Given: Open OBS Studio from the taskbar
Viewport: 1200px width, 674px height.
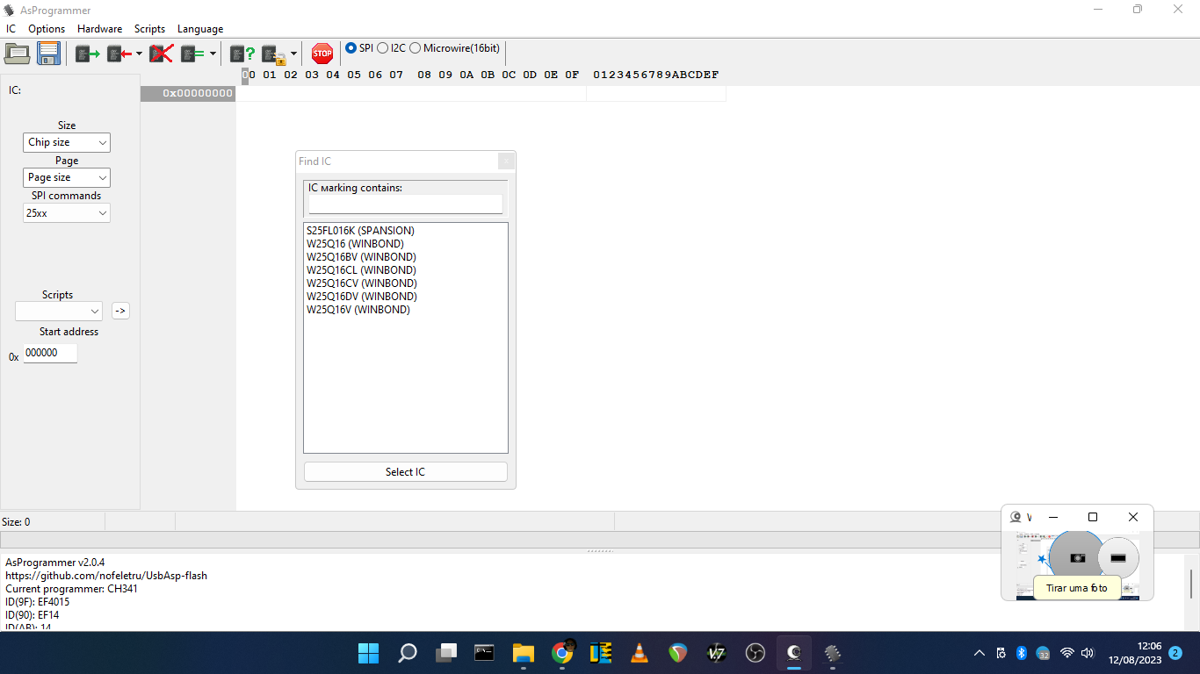Looking at the screenshot, I should [x=755, y=653].
